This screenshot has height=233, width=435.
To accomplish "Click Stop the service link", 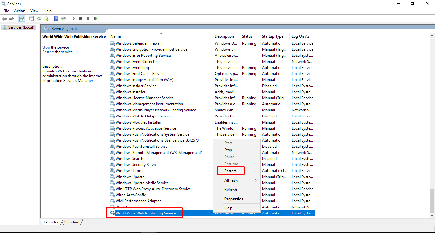I will click(46, 47).
